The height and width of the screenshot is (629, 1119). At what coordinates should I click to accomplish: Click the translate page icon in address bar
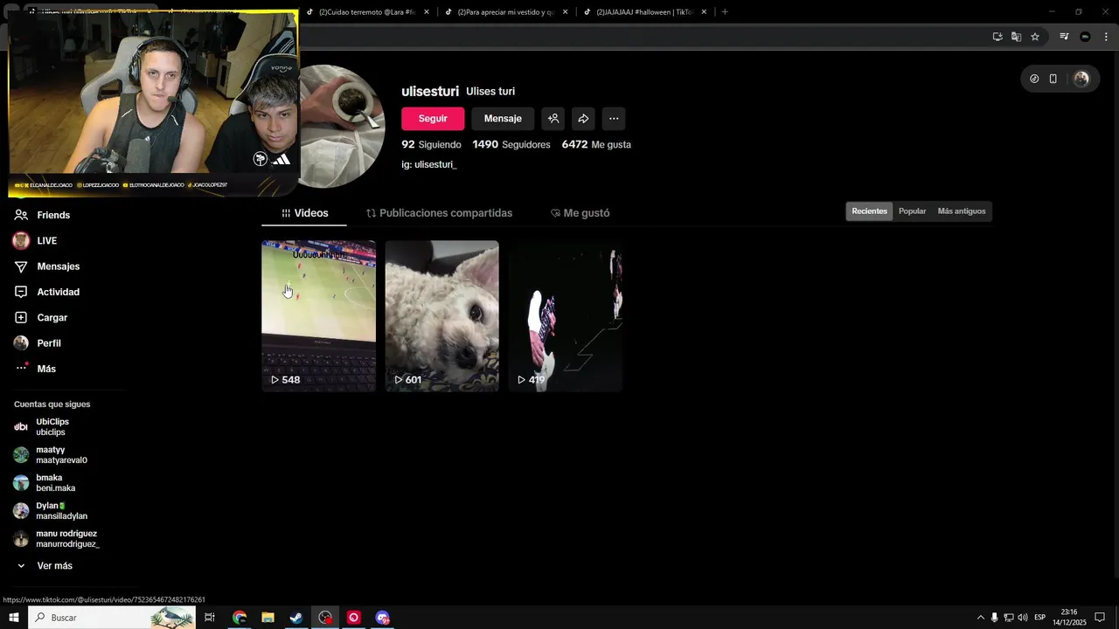click(x=1016, y=37)
